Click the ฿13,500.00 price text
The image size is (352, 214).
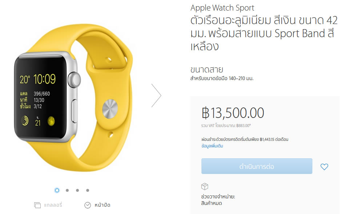tap(233, 113)
